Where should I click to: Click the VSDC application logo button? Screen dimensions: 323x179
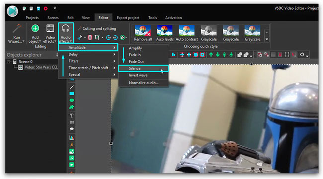[12, 11]
